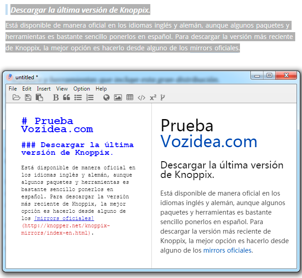302x278 pixels.
Task: Insert a blockquote with quote icon
Action: 67,97
